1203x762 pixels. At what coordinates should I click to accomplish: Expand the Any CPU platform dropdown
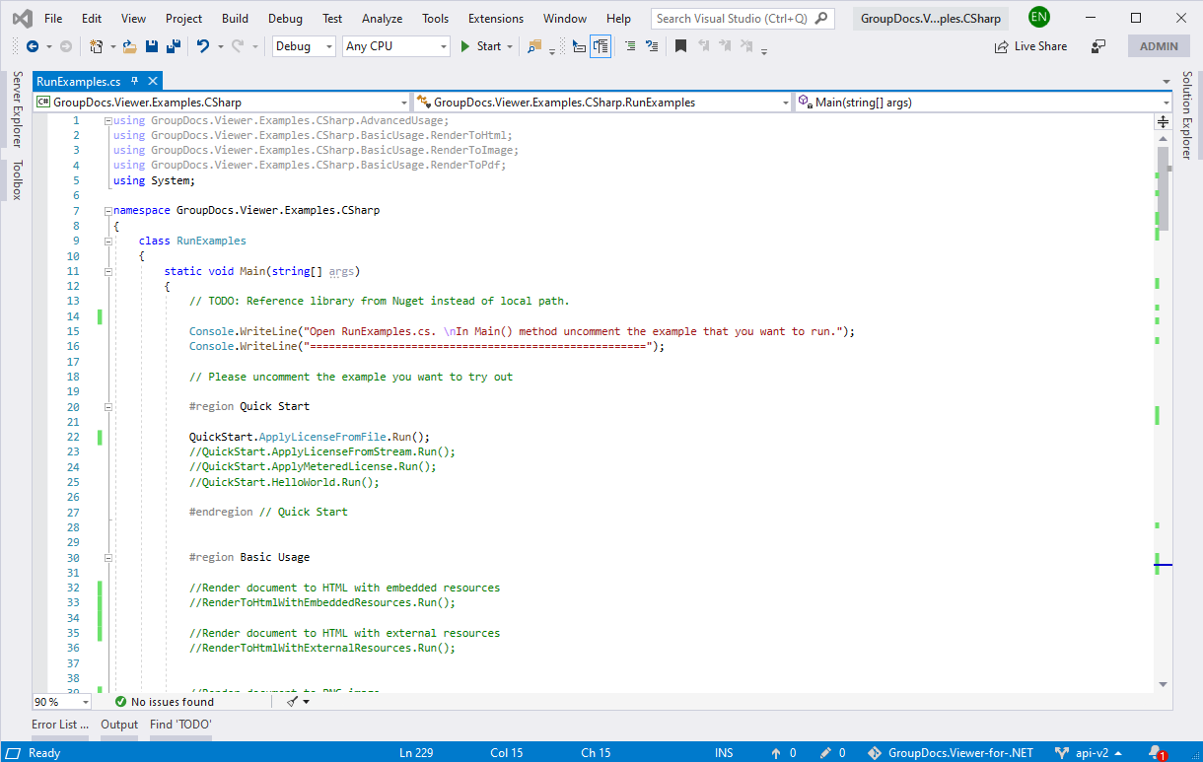coord(396,46)
